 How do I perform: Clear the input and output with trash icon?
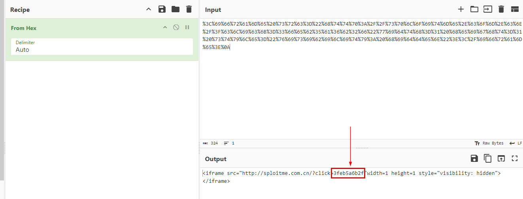pyautogui.click(x=501, y=9)
